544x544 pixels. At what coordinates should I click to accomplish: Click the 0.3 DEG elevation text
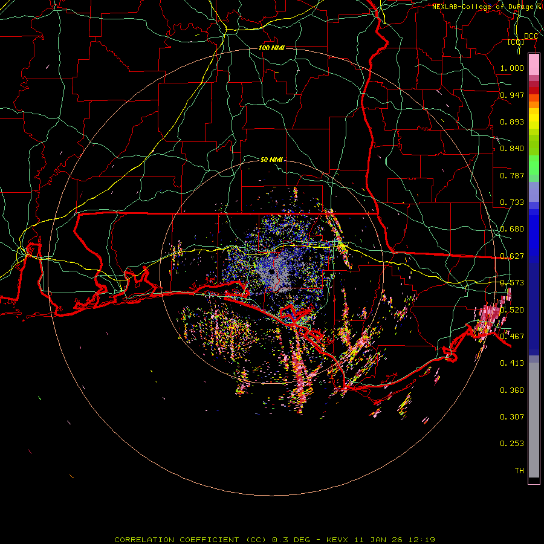291,540
